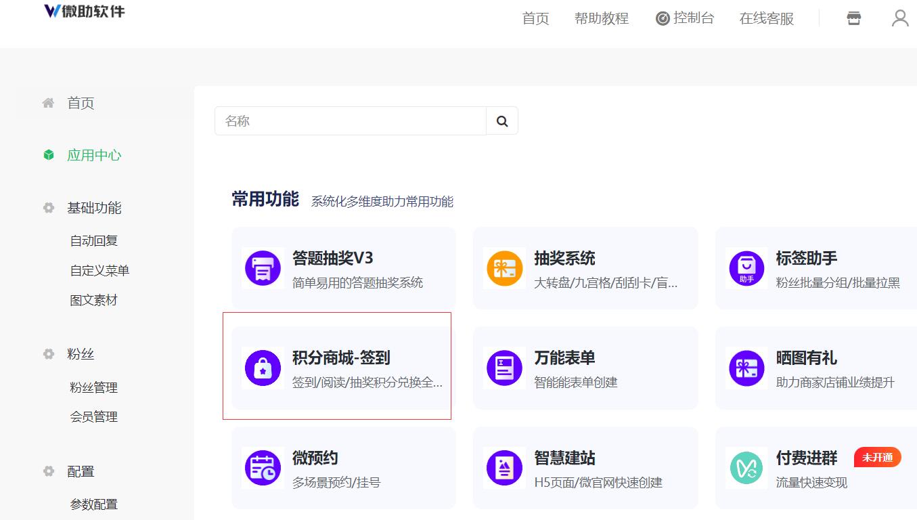Open the 智慧建站 title
Image resolution: width=917 pixels, height=520 pixels.
(564, 458)
